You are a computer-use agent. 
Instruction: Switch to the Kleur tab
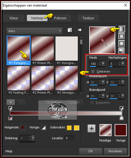click(14, 18)
